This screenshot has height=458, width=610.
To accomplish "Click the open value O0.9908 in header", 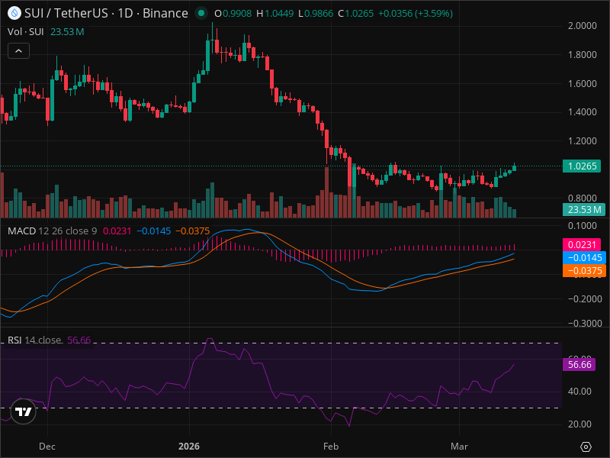I will pos(233,14).
